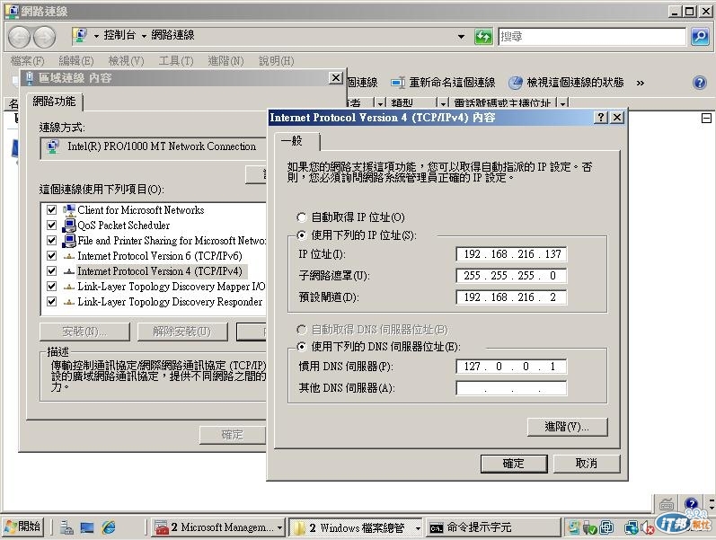Click the search magnifier icon

700,36
